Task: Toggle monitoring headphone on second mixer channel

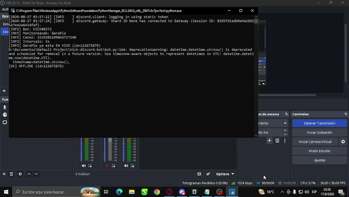Action: click(x=114, y=166)
